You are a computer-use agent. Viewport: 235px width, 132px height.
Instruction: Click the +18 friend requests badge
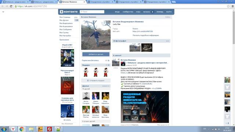tap(76, 20)
